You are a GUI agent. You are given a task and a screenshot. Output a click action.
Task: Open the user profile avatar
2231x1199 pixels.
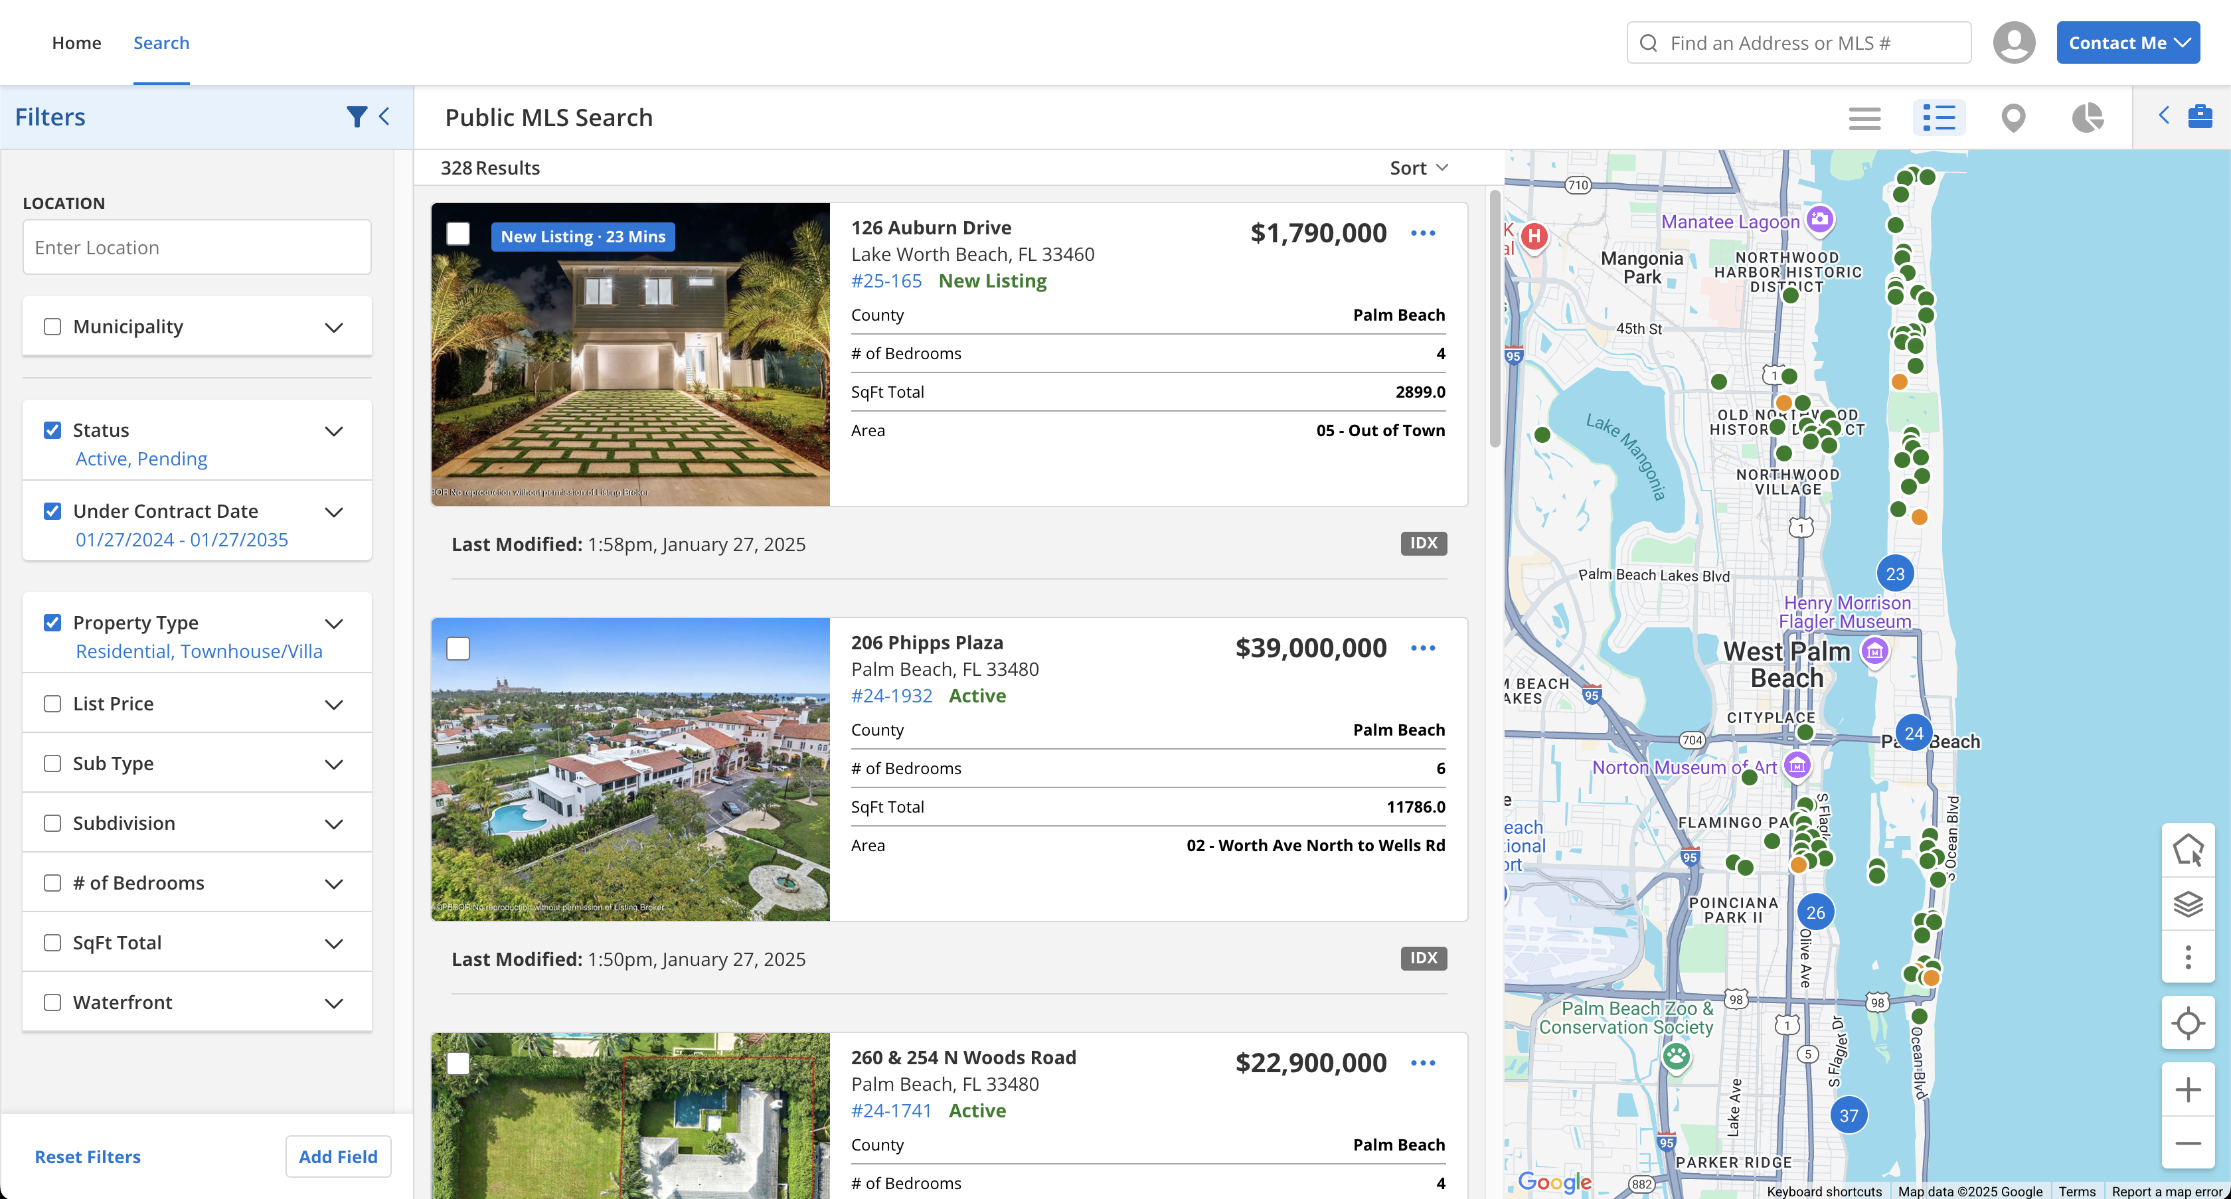2014,42
